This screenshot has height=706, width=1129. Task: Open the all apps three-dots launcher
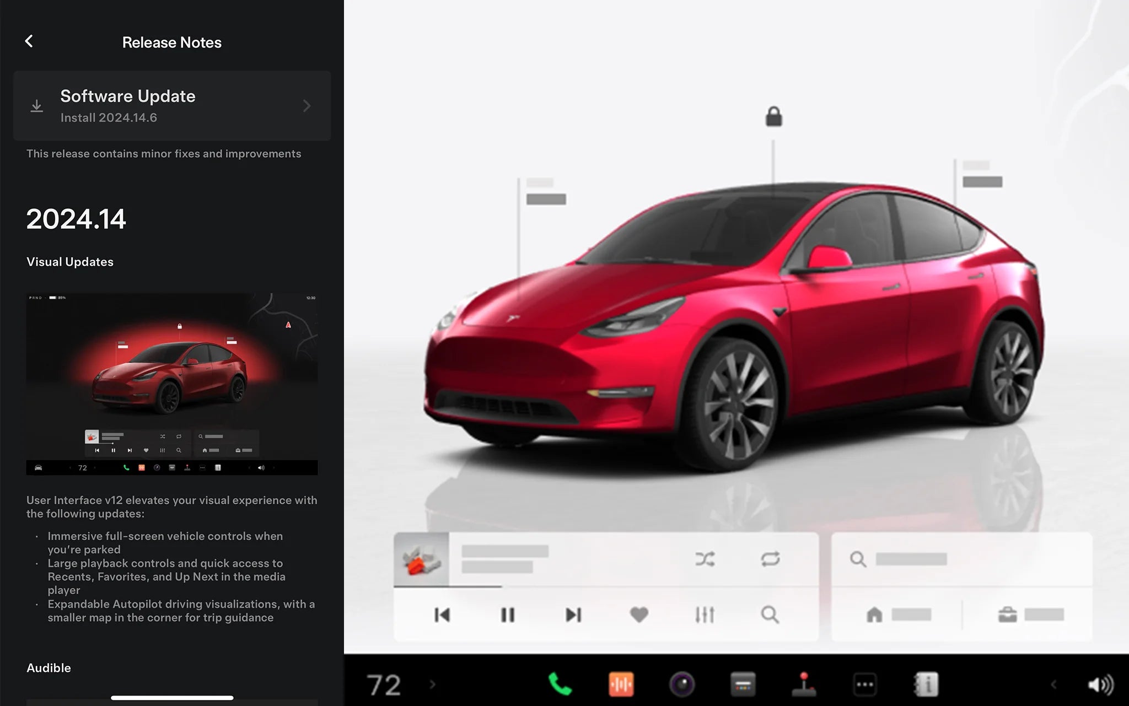pyautogui.click(x=864, y=685)
